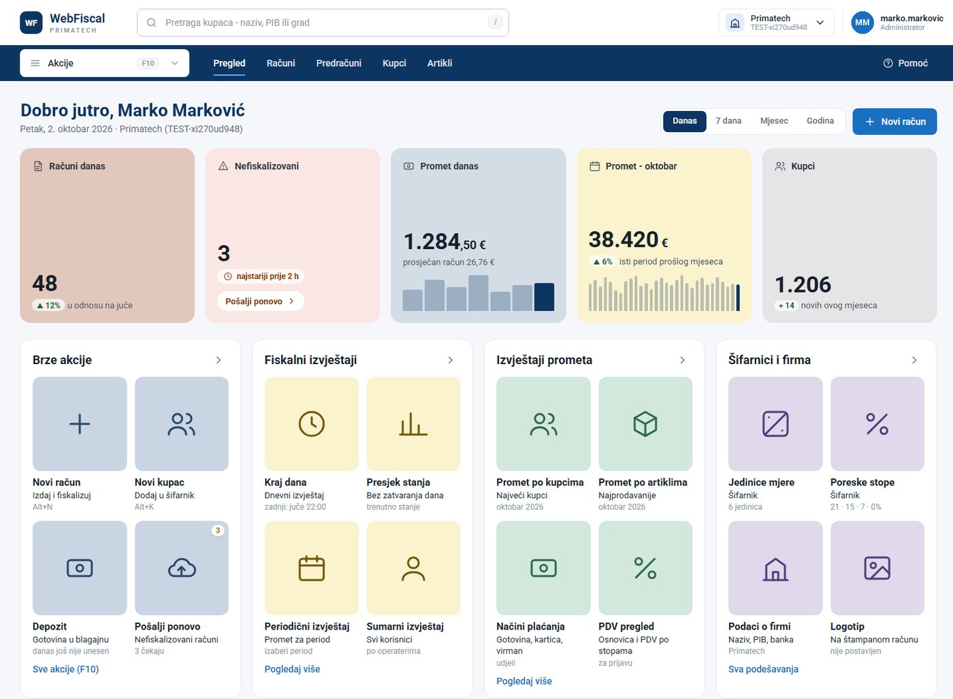
Task: Open the Poreske stope percent tile
Action: tap(877, 424)
